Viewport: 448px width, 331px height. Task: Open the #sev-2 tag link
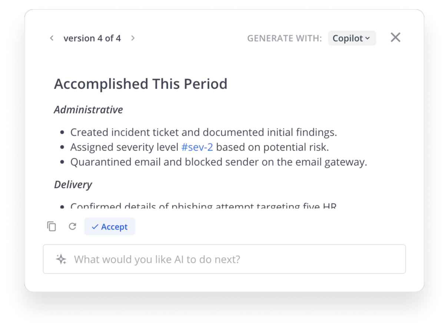pos(197,147)
